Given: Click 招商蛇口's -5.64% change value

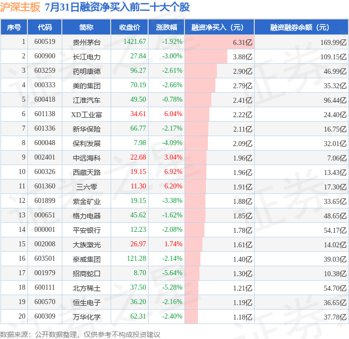Looking at the screenshot, I should [172, 273].
